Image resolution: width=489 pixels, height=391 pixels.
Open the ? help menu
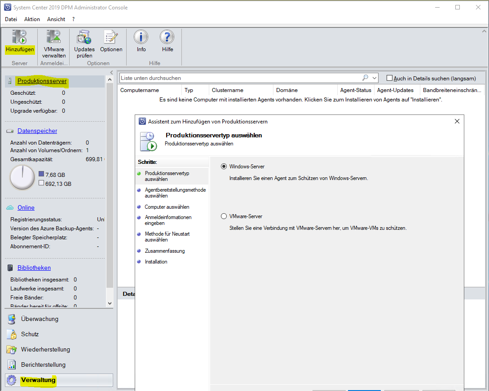pos(74,19)
